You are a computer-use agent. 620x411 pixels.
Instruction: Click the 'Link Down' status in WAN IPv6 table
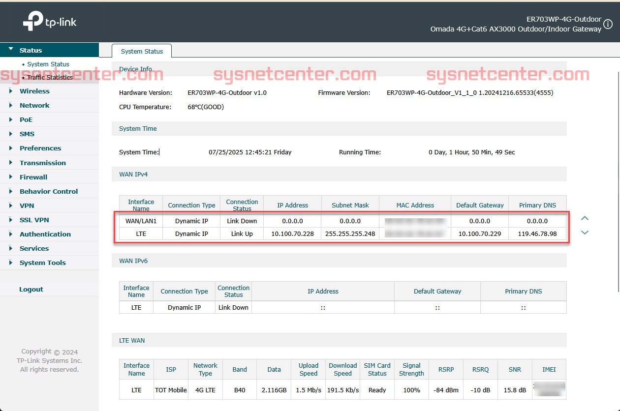[x=233, y=307]
